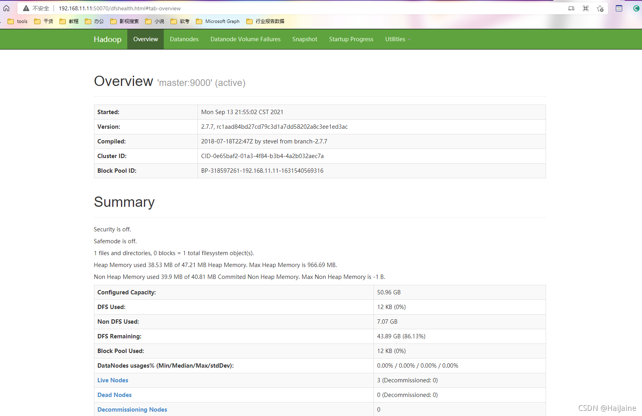Image resolution: width=642 pixels, height=416 pixels.
Task: Click the Cluster ID value text
Action: click(262, 156)
